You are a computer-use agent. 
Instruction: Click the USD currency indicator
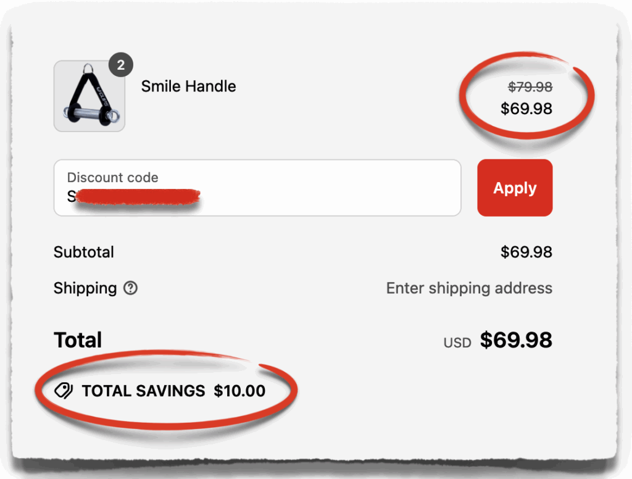457,342
